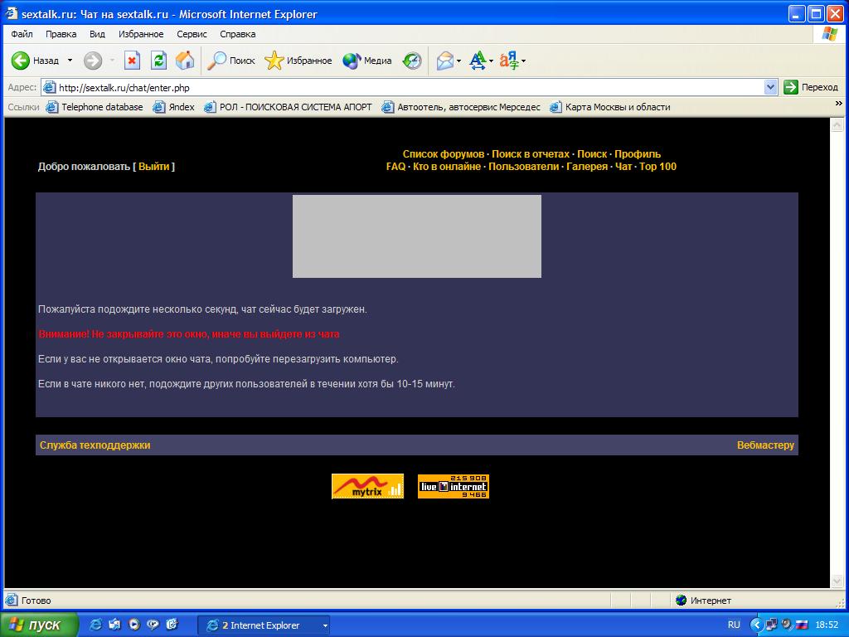Click the address bar URL field
This screenshot has height=637, width=849.
(x=406, y=87)
